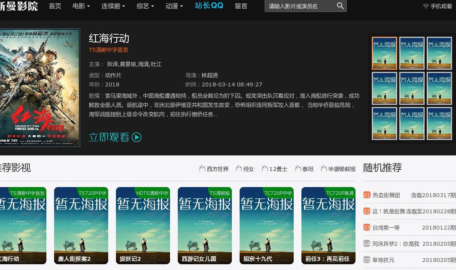The width and height of the screenshot is (456, 270).
Task: Open 热血街舞团 in random recommendations
Action: coord(386,195)
